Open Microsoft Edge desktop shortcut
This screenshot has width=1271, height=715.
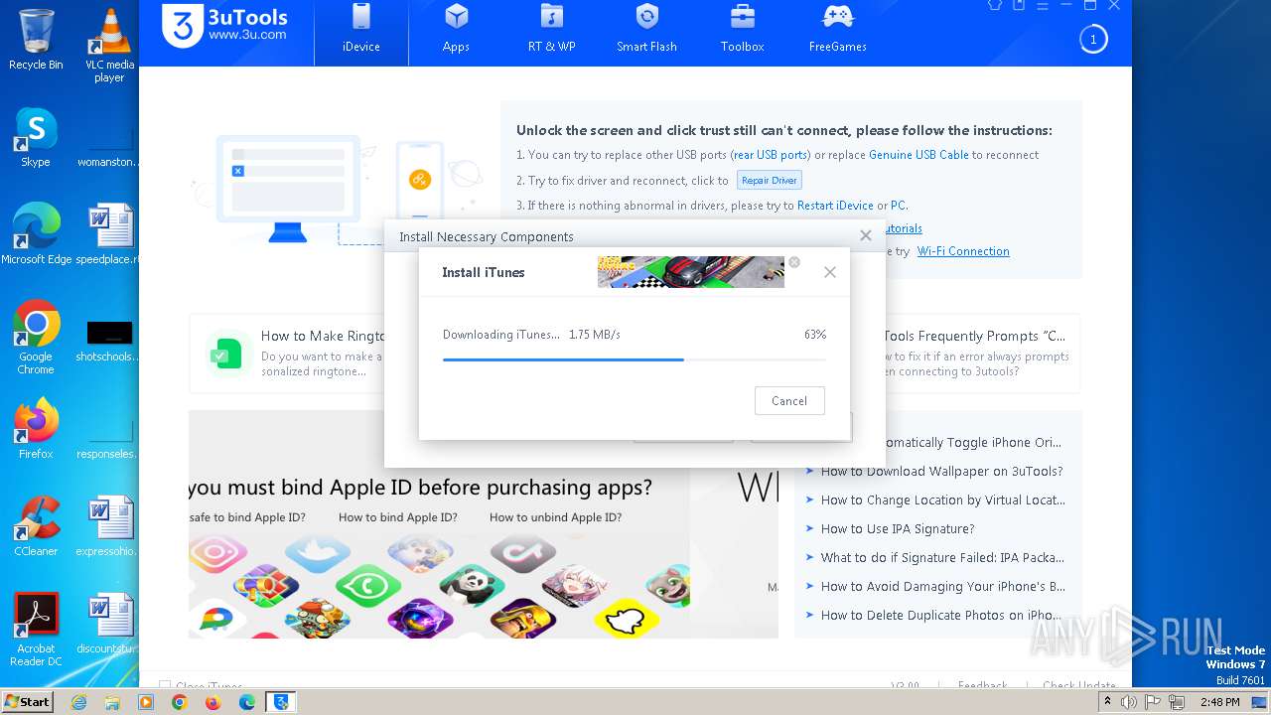(x=36, y=234)
